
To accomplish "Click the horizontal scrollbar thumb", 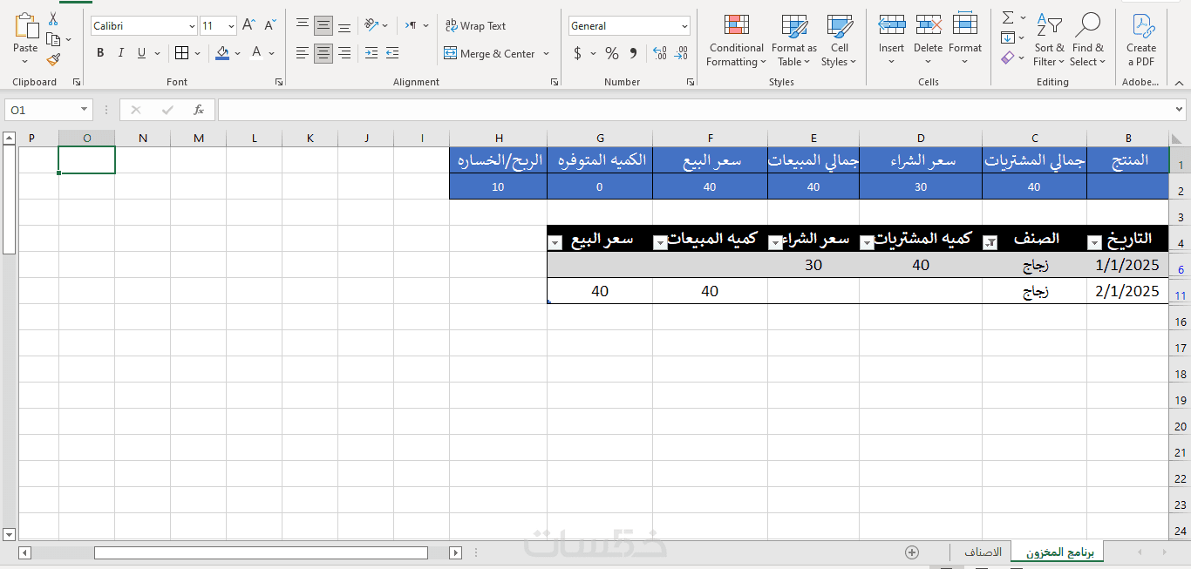I will pyautogui.click(x=261, y=552).
